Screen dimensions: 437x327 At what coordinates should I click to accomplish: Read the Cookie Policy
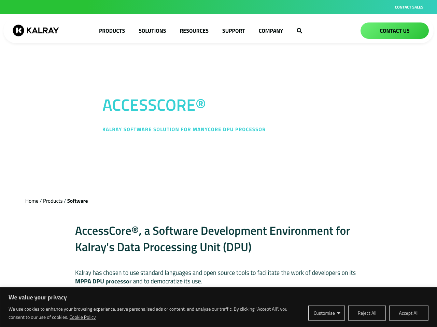[x=83, y=317]
